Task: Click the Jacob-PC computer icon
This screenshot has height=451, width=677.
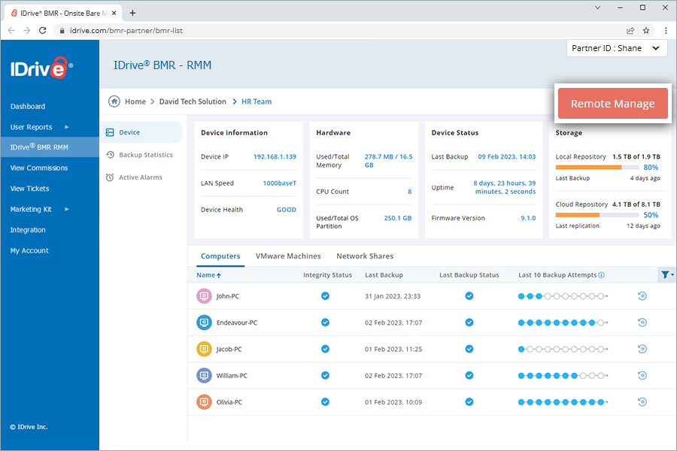Action: (204, 349)
